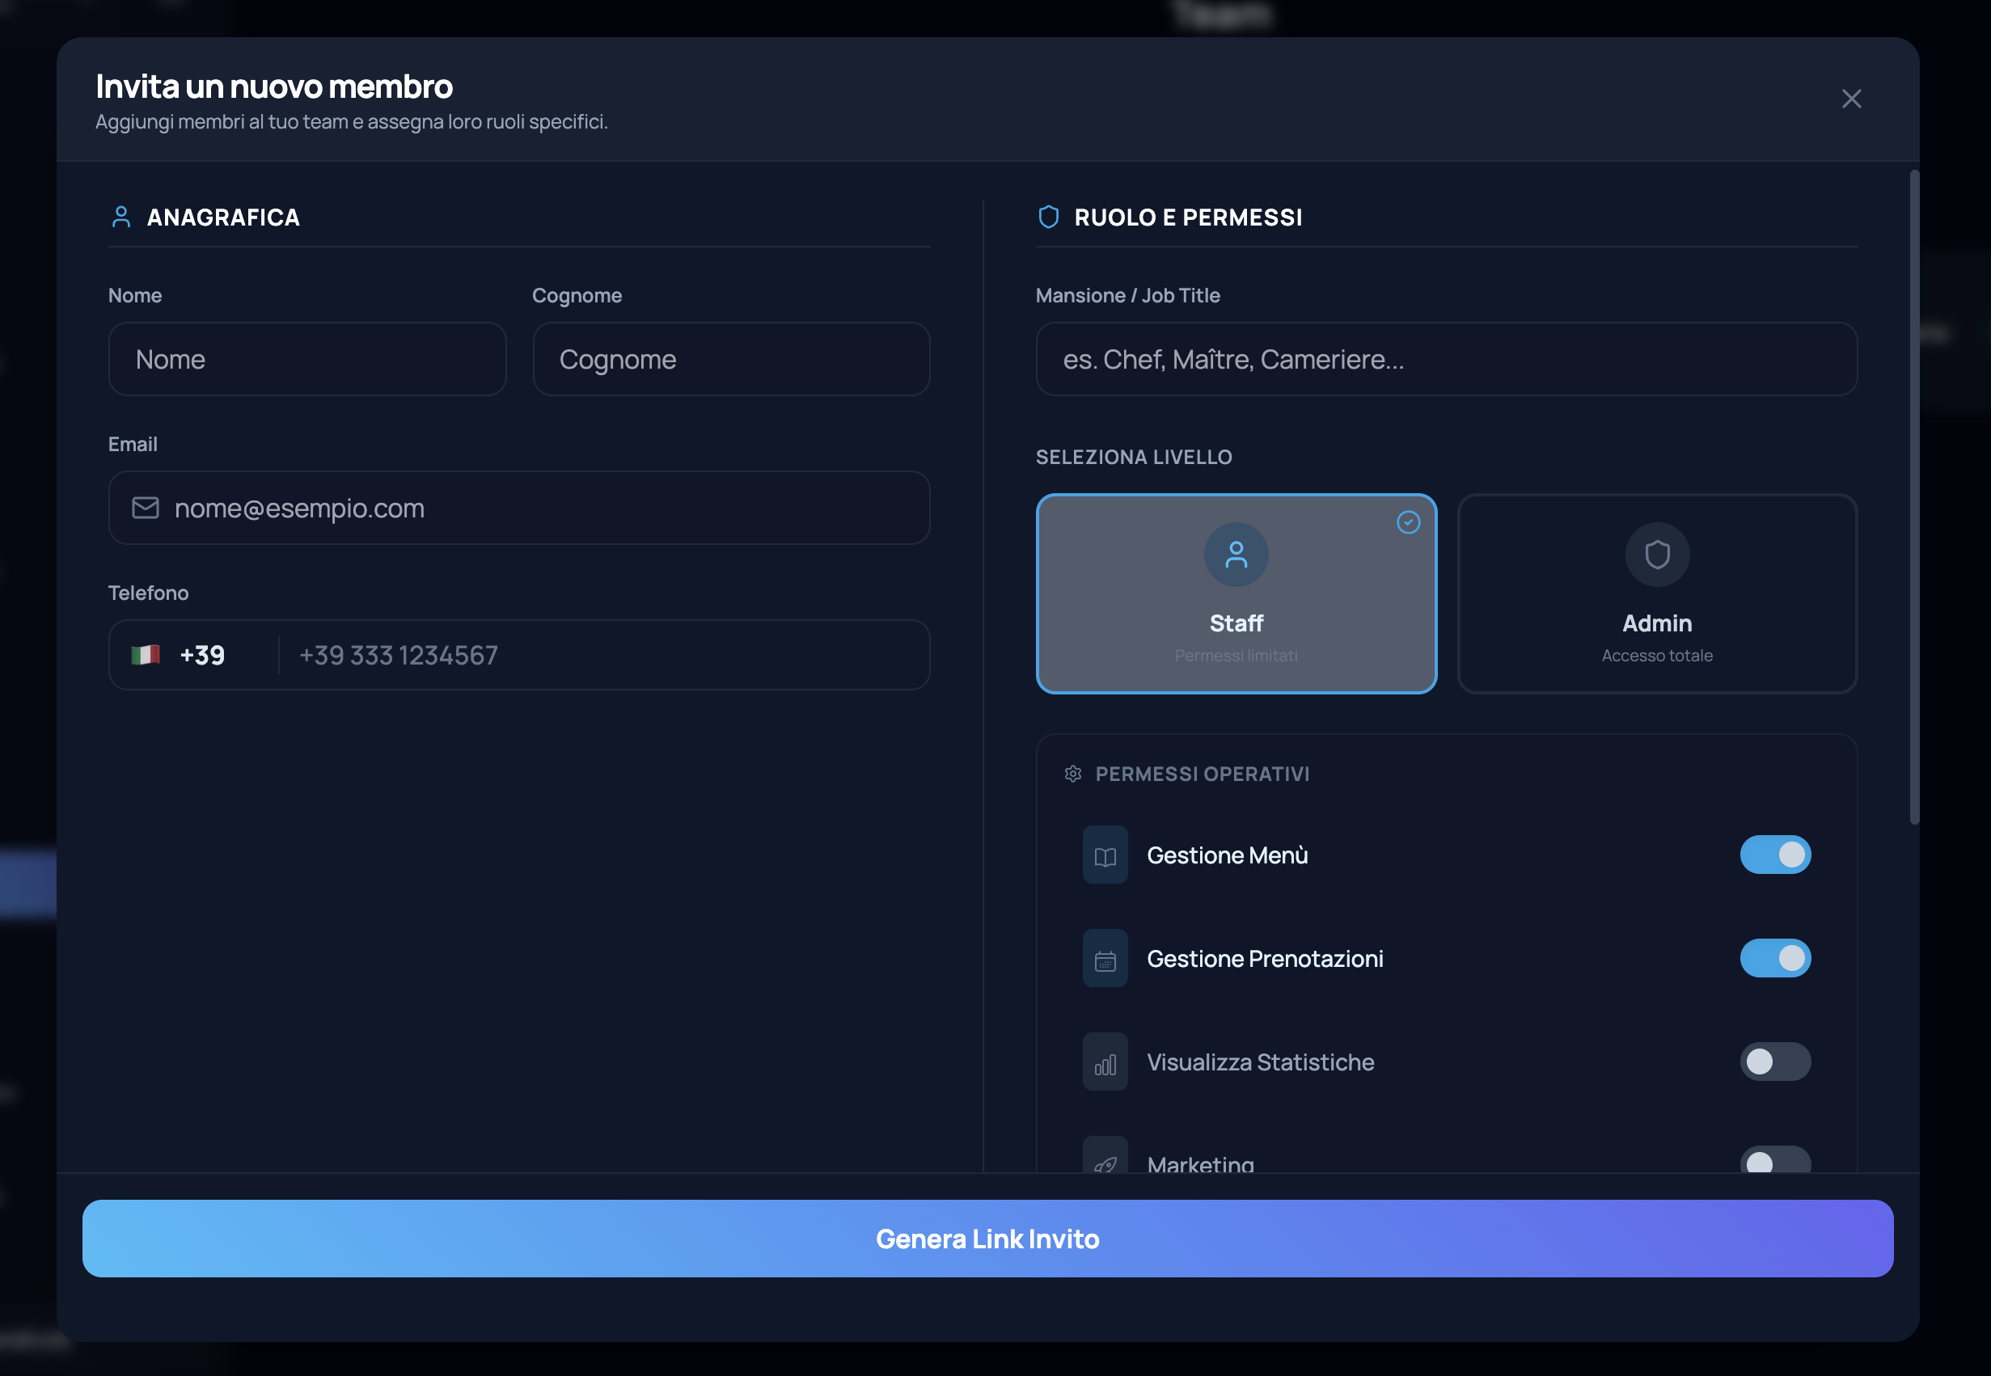Screen dimensions: 1991x1376
Task: Click into the Cognome text field
Action: [x=731, y=360]
